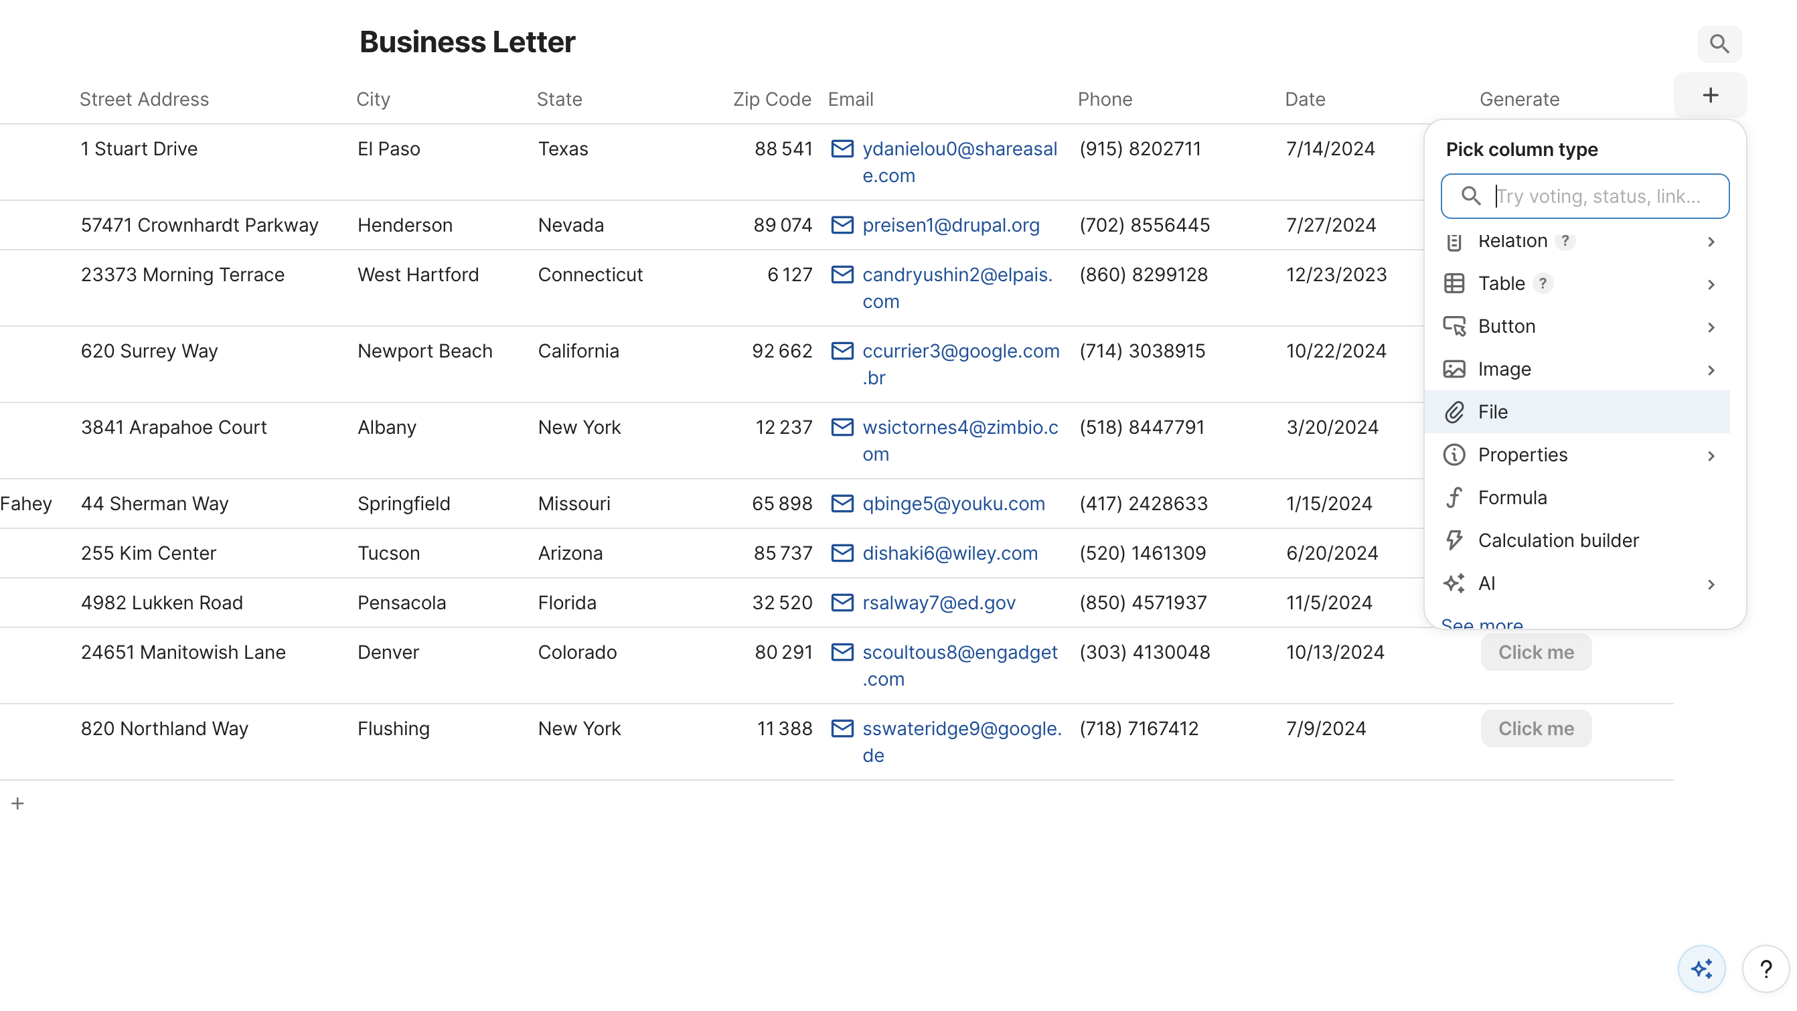This screenshot has width=1797, height=1011.
Task: Expand the Button column type options
Action: coord(1712,327)
